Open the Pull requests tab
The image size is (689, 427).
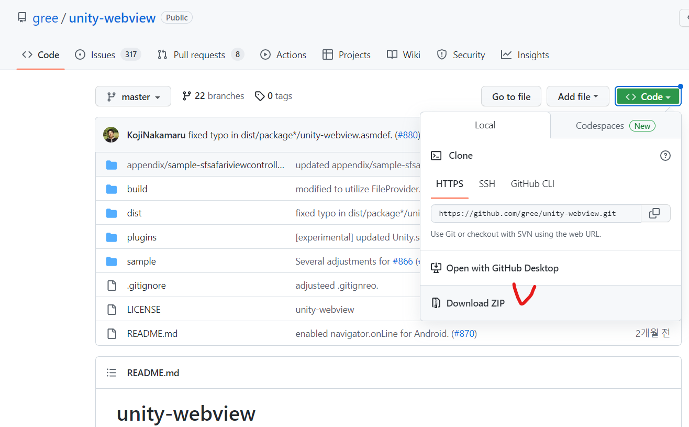coord(201,55)
